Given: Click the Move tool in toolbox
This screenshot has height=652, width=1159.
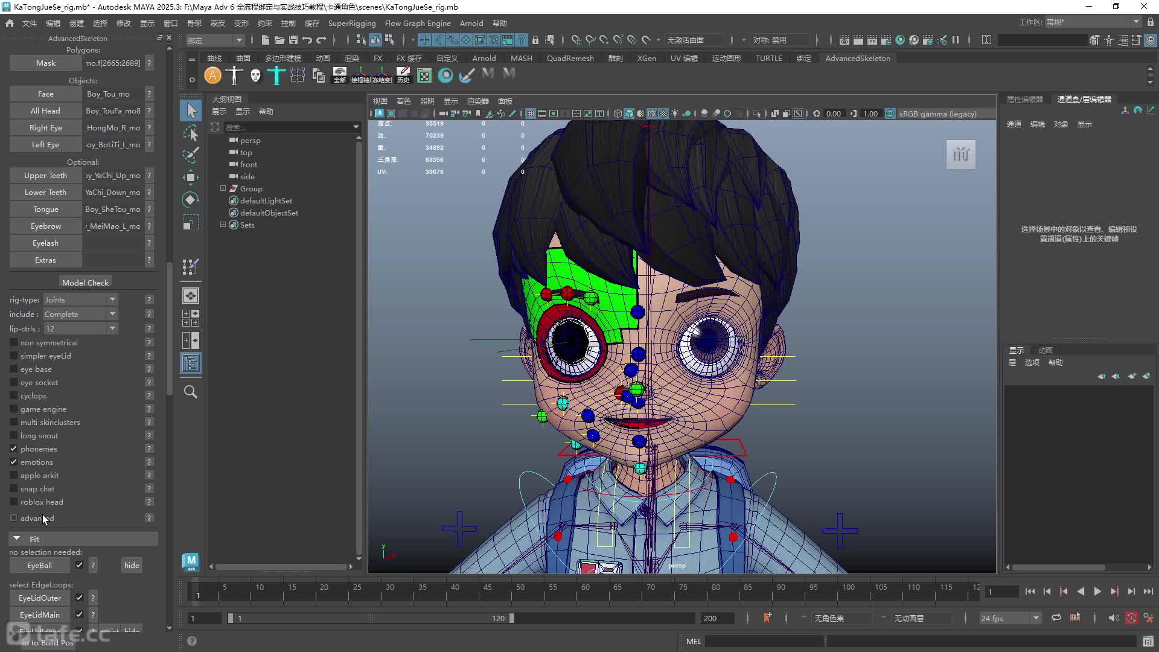Looking at the screenshot, I should (x=191, y=177).
